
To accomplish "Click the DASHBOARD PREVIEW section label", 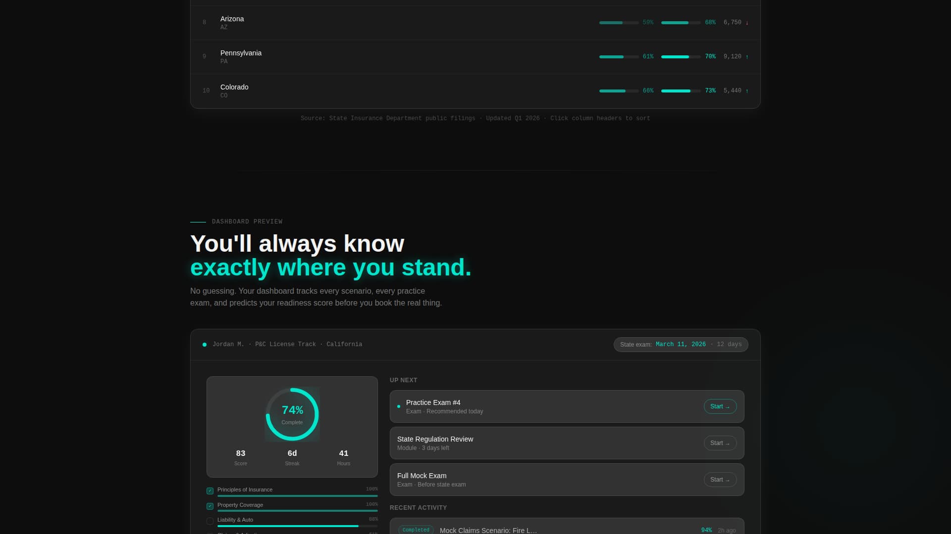I will pyautogui.click(x=247, y=222).
